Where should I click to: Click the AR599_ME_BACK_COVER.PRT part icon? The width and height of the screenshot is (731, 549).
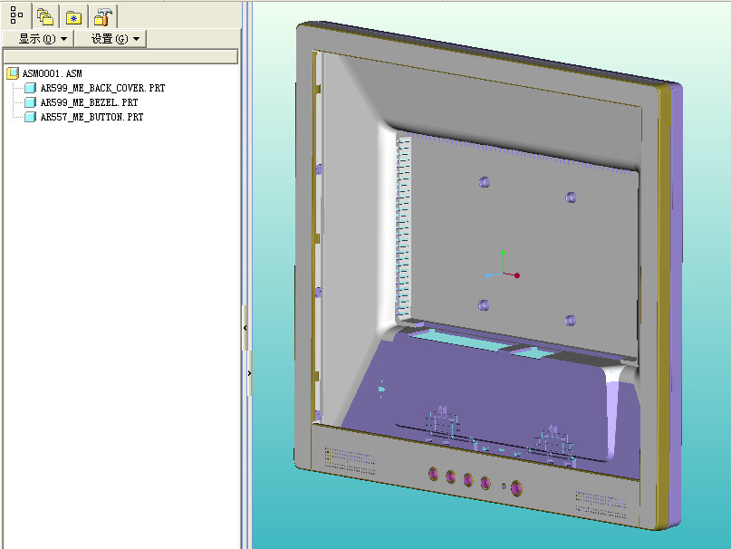[30, 88]
